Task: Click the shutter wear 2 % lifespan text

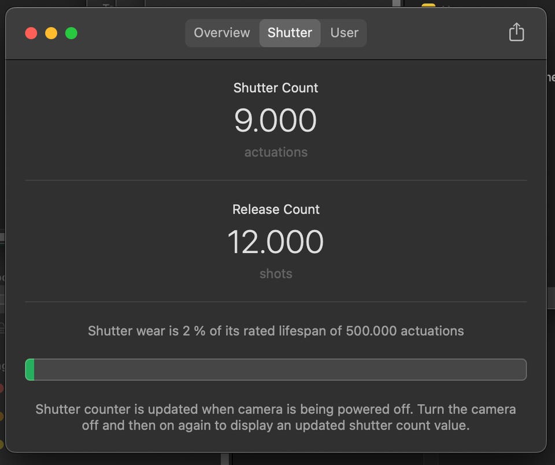Action: [x=276, y=331]
